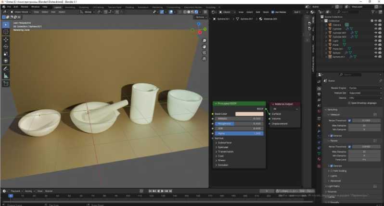Activate the Rotate tool

(x=6, y=47)
